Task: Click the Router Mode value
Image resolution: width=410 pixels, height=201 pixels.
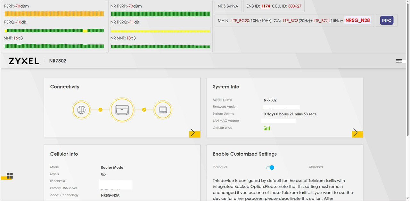Action: [x=112, y=167]
